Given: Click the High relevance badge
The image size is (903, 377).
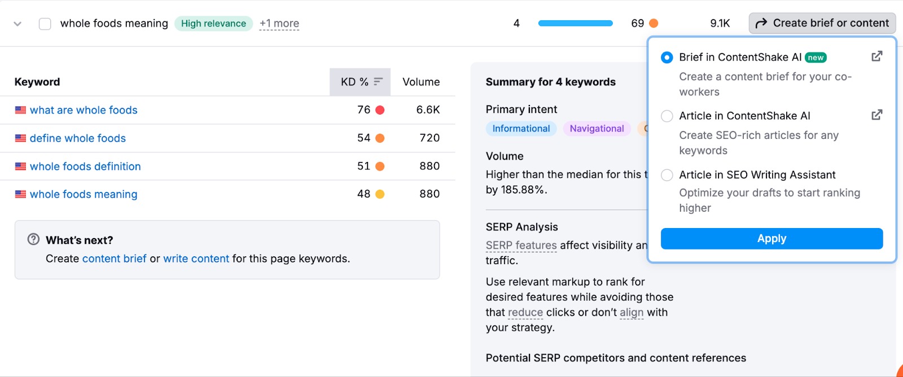Looking at the screenshot, I should (x=213, y=24).
